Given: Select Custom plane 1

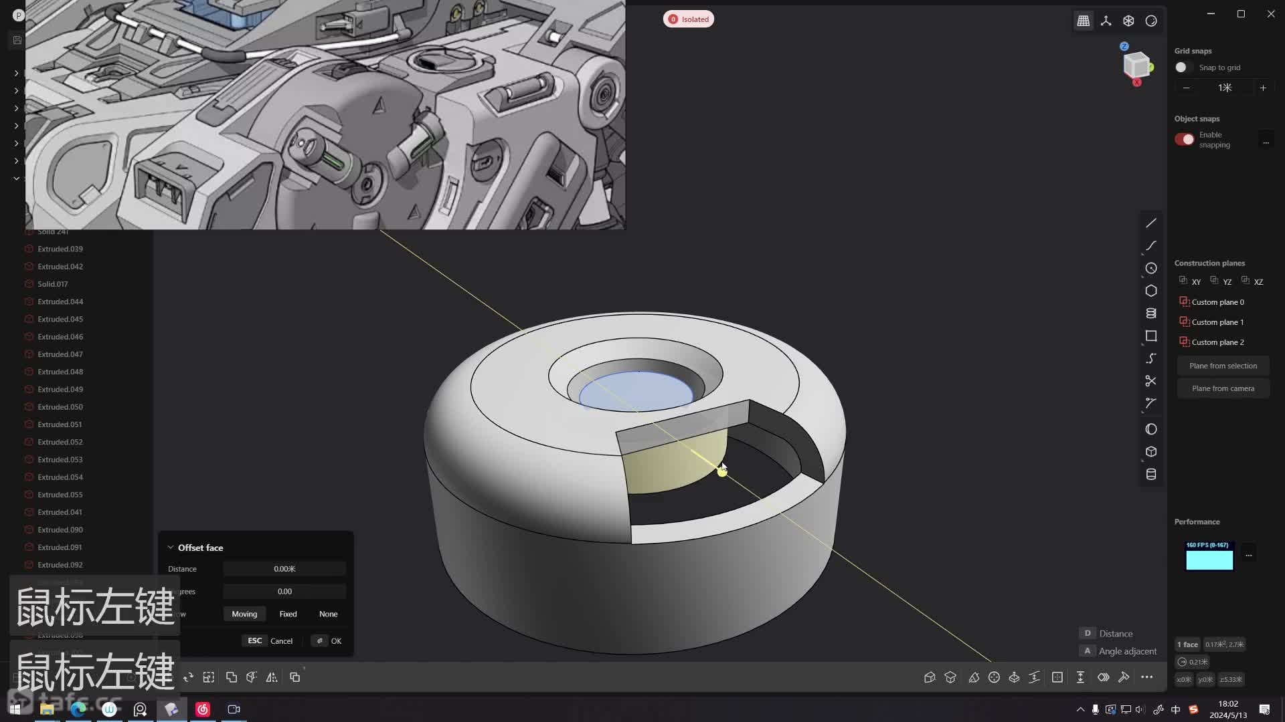Looking at the screenshot, I should click(x=1211, y=322).
